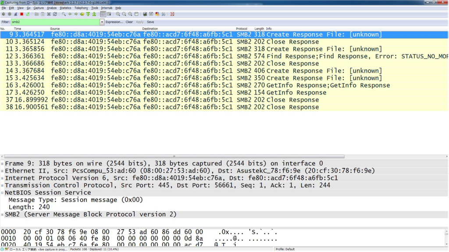Open Telephony menu
This screenshot has height=252, width=449.
[81, 8]
